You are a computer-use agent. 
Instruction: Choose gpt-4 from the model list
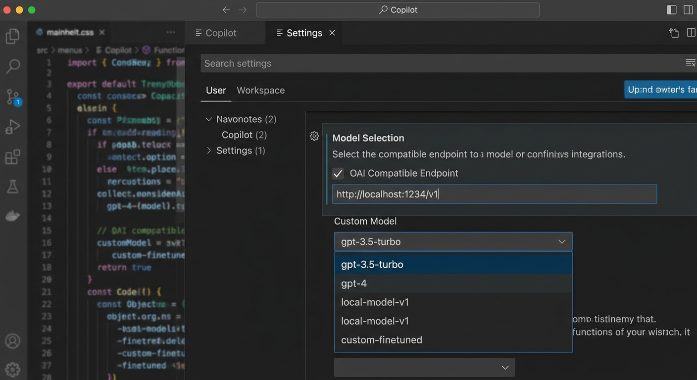click(453, 284)
